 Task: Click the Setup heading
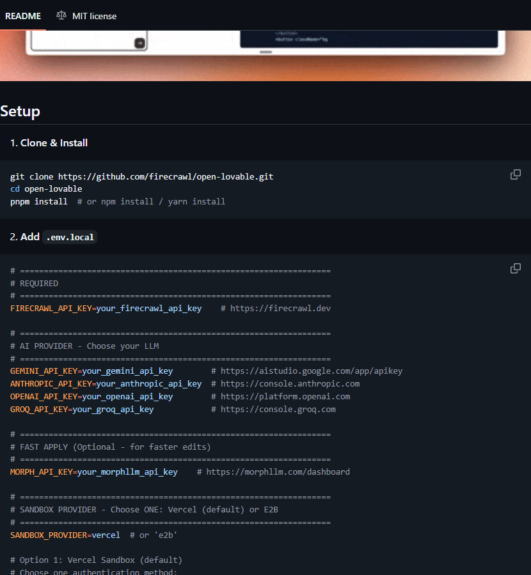(x=20, y=111)
